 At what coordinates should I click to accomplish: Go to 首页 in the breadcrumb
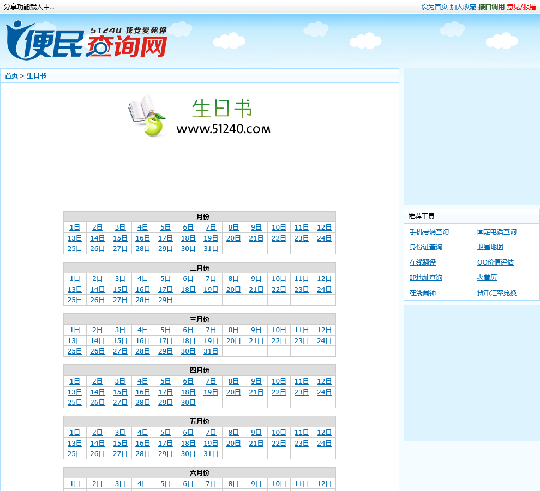click(11, 76)
